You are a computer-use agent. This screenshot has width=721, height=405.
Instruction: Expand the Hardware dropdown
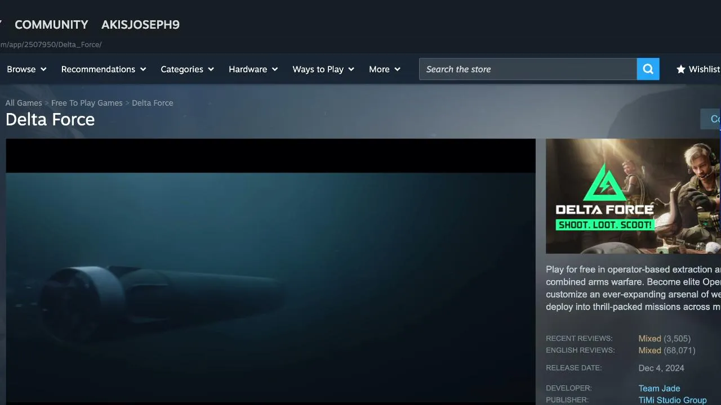coord(253,69)
